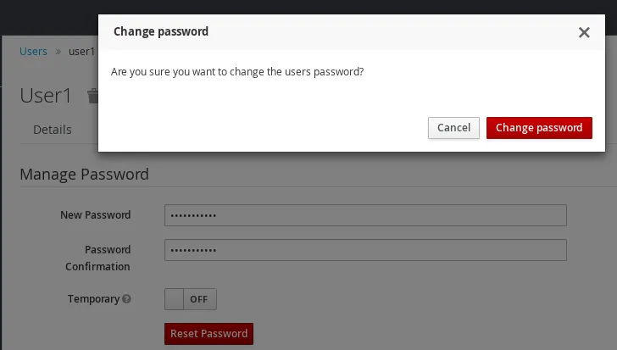
Task: Open the Users breadcrumb link
Action: coord(33,52)
